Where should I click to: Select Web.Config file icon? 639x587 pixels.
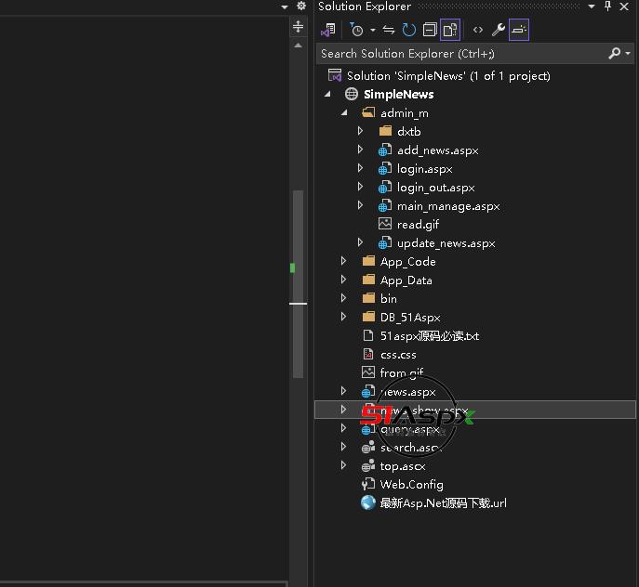(368, 484)
